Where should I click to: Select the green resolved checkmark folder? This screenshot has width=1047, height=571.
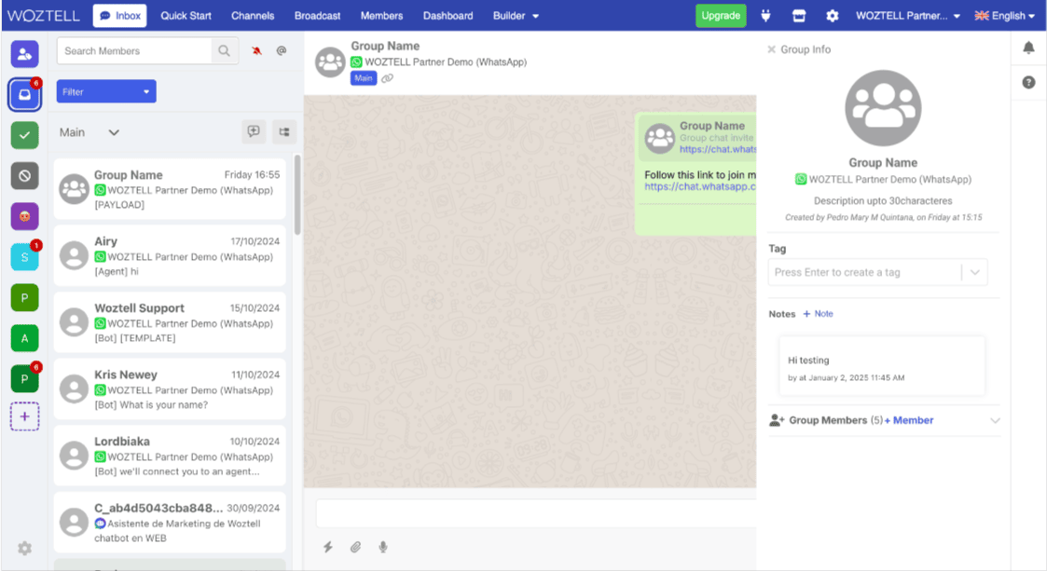(x=24, y=135)
